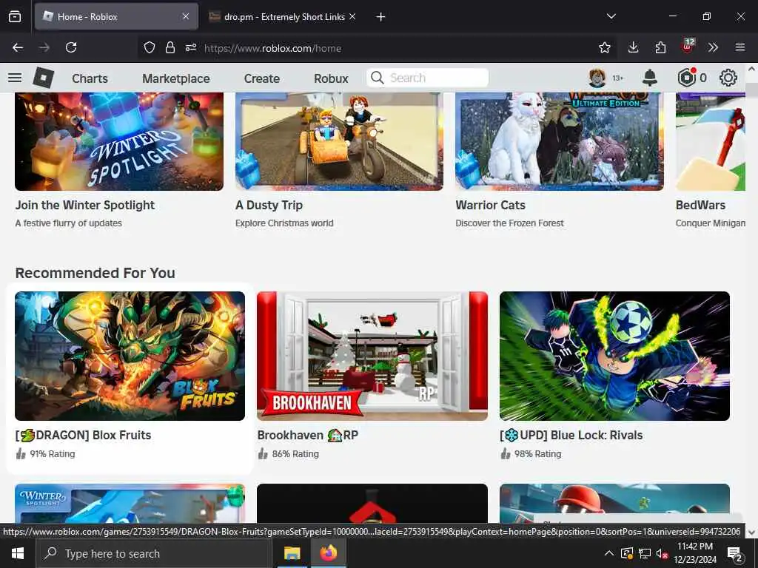
Task: Switch to Home - Roblox tab
Action: point(116,17)
